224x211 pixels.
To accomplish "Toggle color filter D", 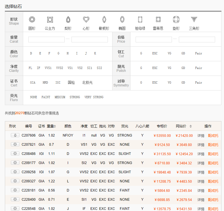I will [x=31, y=54].
